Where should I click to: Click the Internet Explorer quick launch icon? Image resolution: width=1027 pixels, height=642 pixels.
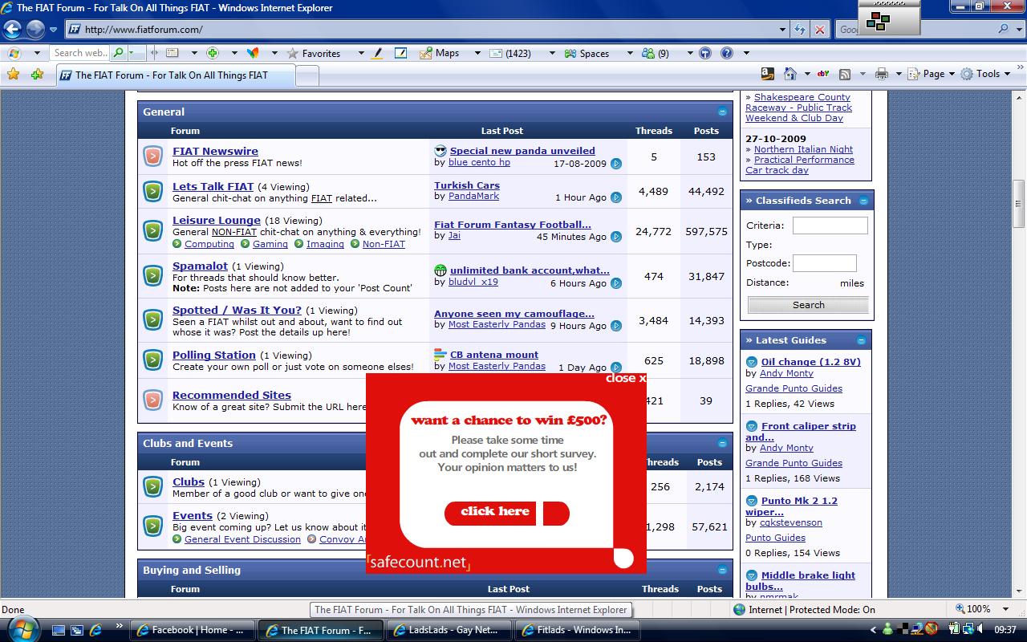(95, 630)
